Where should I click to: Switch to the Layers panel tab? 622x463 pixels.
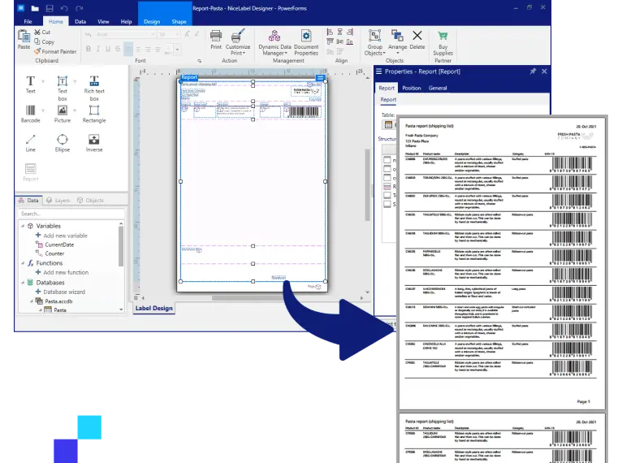[x=58, y=201]
